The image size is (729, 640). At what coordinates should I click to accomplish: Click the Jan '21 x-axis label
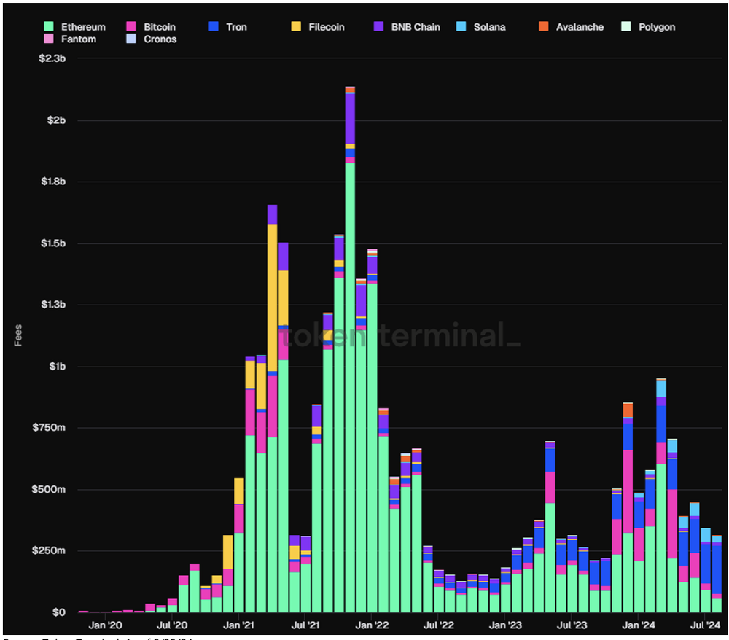tap(238, 625)
